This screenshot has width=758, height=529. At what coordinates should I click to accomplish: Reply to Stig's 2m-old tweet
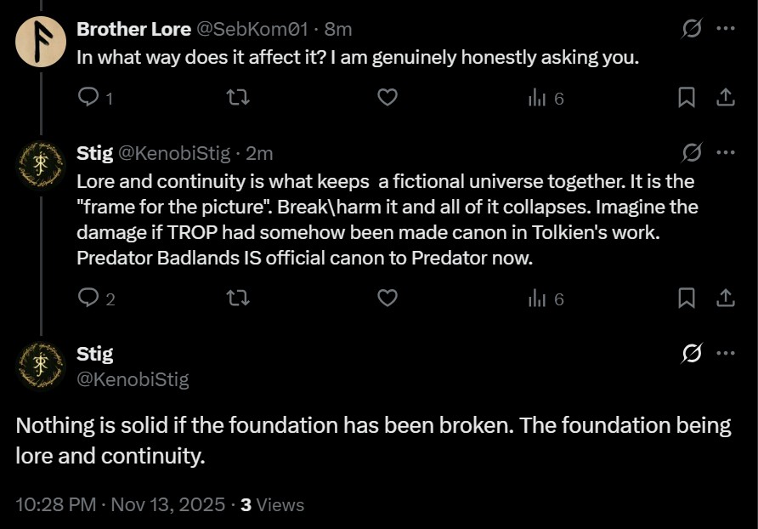coord(89,299)
